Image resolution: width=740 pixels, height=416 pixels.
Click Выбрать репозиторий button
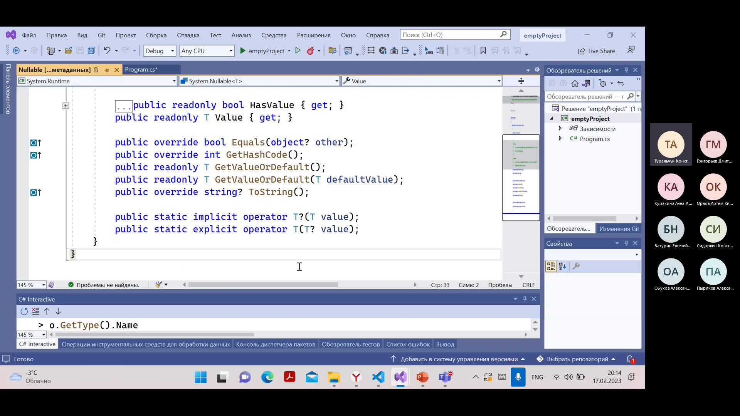[x=576, y=359]
